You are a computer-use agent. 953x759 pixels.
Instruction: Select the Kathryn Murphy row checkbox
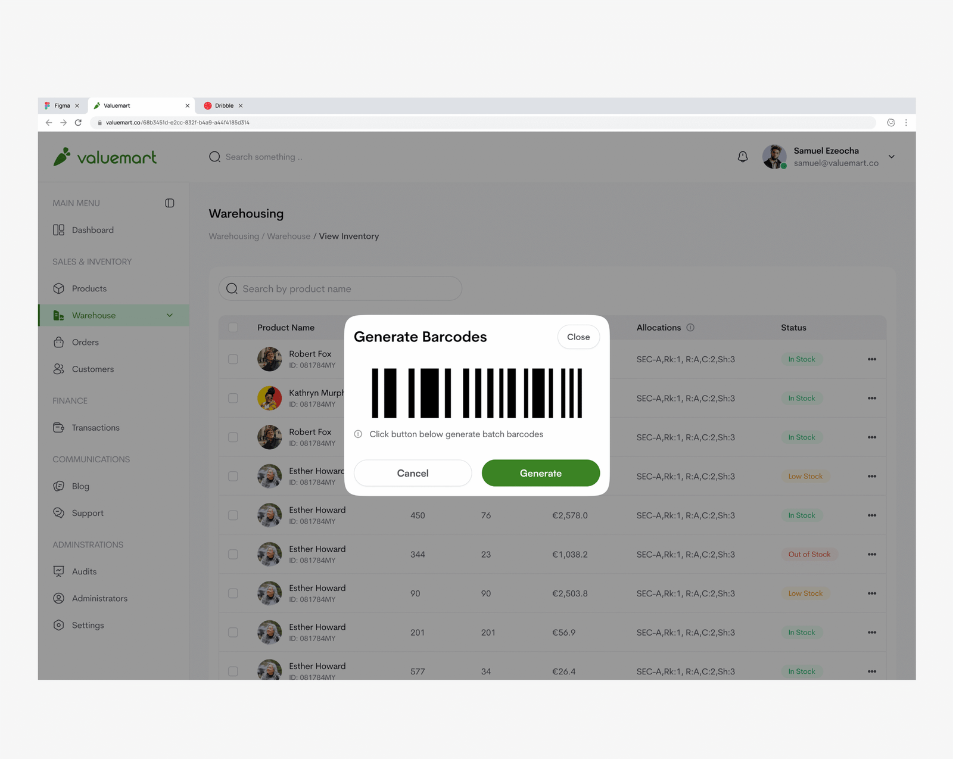pos(233,399)
